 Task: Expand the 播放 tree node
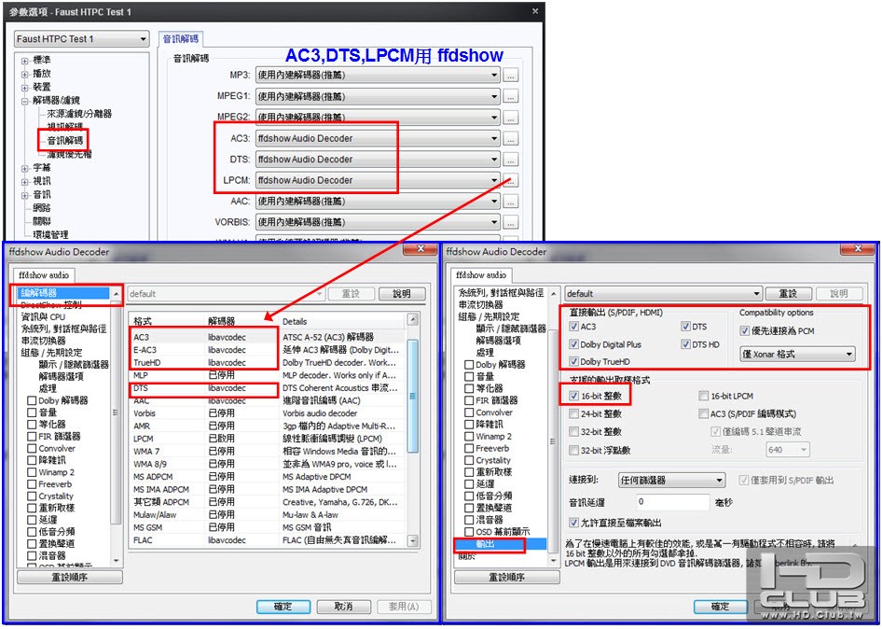[25, 74]
